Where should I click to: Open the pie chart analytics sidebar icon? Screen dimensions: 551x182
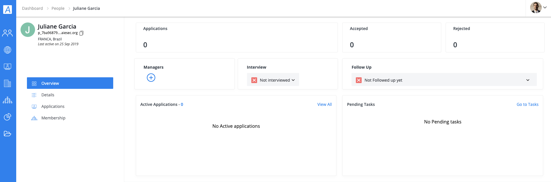pyautogui.click(x=8, y=117)
